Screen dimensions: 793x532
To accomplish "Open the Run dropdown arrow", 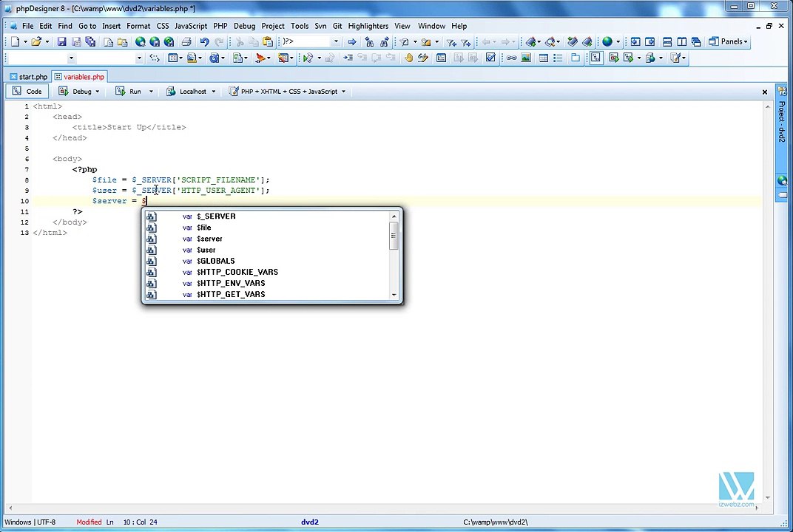I will click(151, 92).
